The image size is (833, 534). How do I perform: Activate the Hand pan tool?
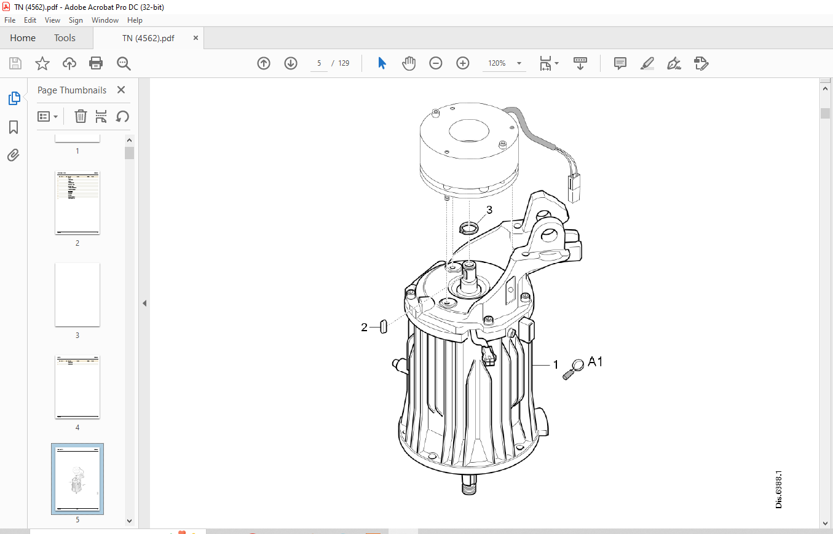coord(409,63)
